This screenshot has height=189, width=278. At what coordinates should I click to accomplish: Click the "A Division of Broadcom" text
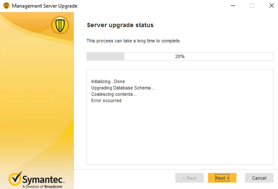42,186
